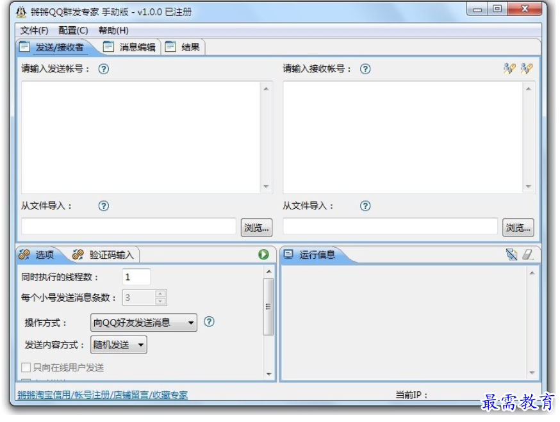Screen dimensions: 560x422
Task: Switch to the 结果 tab
Action: tap(184, 47)
